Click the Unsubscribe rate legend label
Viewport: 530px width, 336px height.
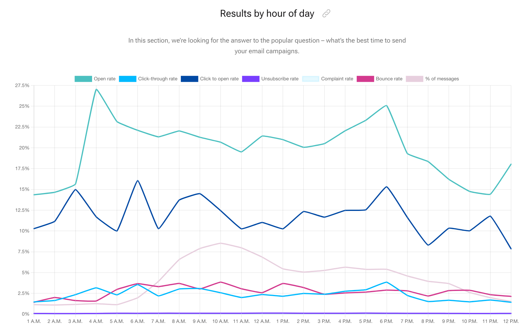click(280, 79)
